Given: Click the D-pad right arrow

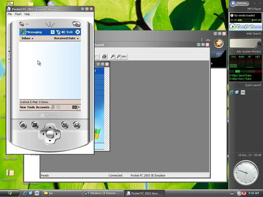Looking at the screenshot, I should pos(57,134).
